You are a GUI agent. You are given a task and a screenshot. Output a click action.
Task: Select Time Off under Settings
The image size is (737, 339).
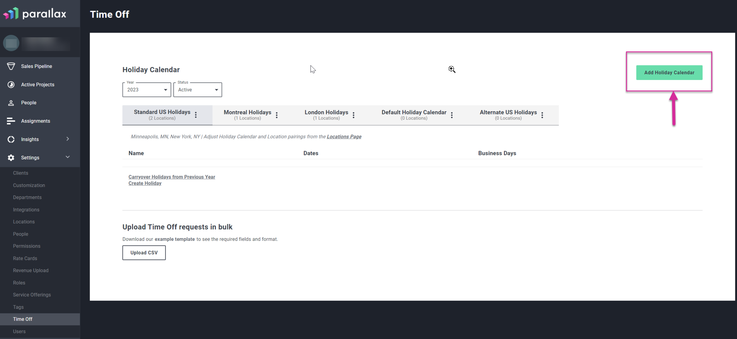click(x=40, y=319)
